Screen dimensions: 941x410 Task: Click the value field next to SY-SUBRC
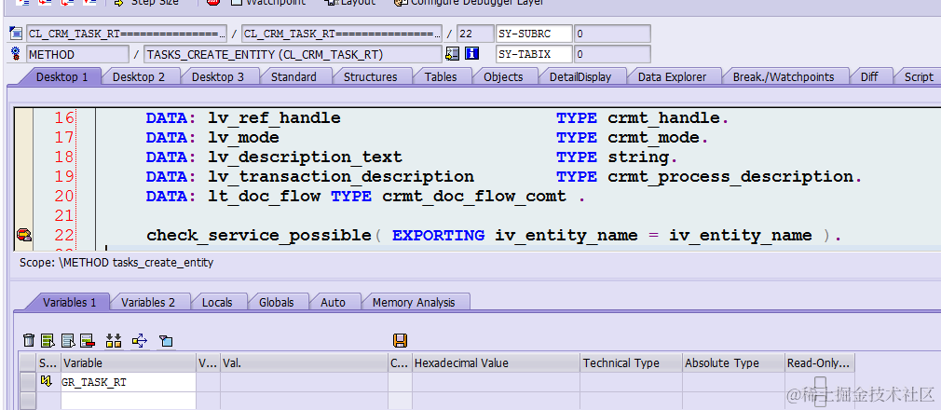coord(612,34)
